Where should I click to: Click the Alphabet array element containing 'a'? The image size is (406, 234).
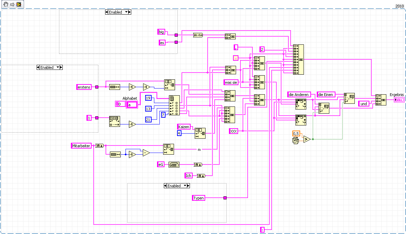coord(132,104)
